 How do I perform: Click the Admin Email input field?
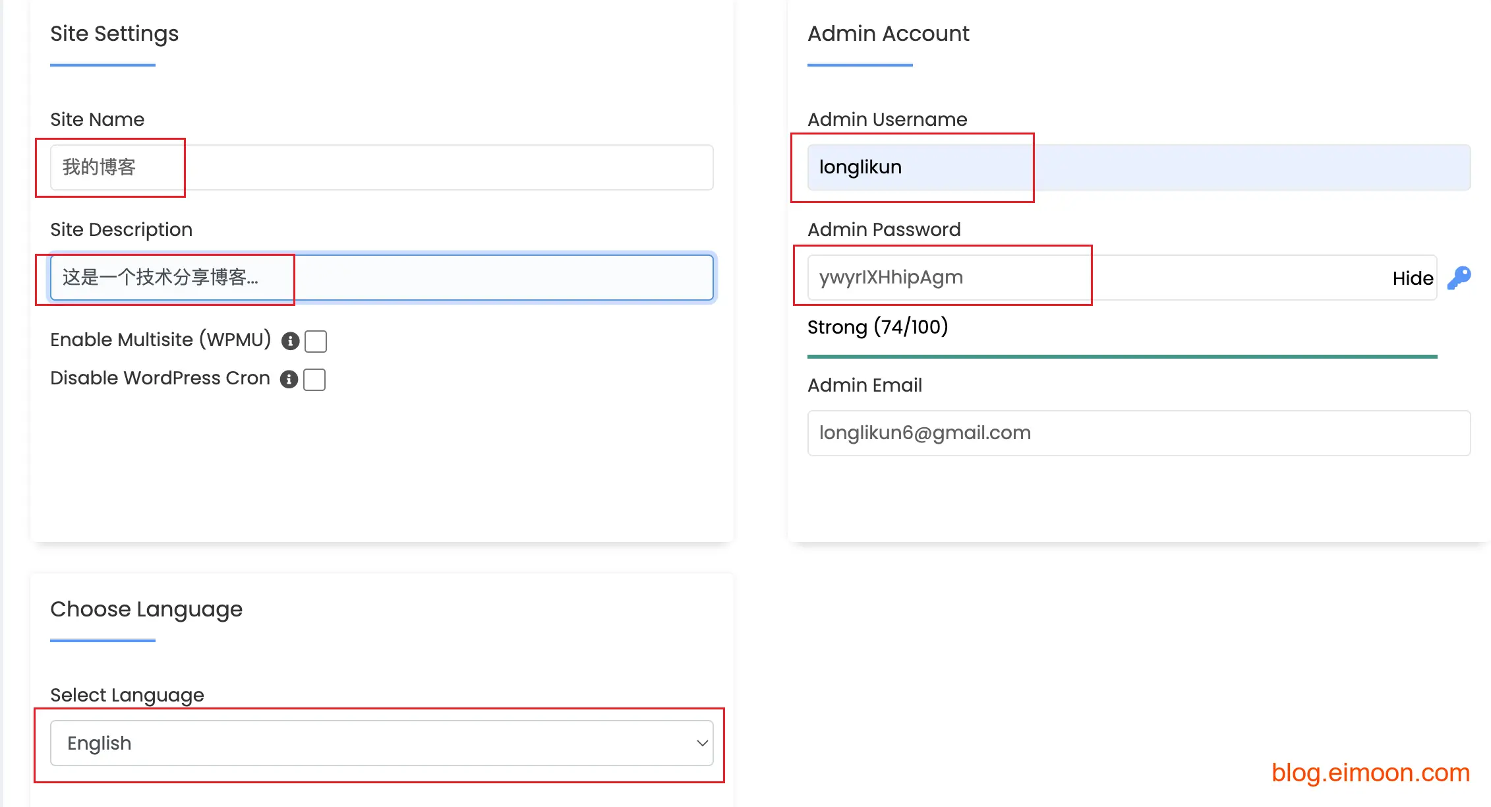point(1138,433)
